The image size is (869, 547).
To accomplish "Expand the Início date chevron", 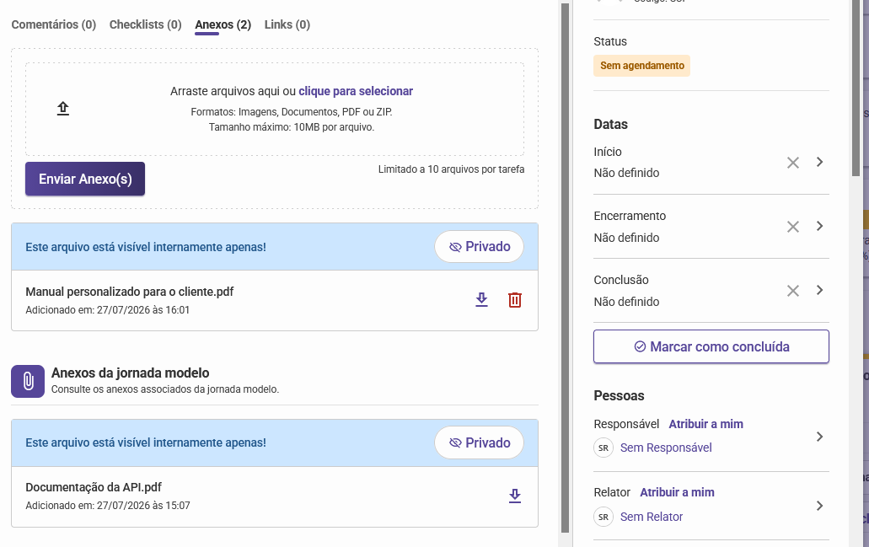I will point(819,162).
